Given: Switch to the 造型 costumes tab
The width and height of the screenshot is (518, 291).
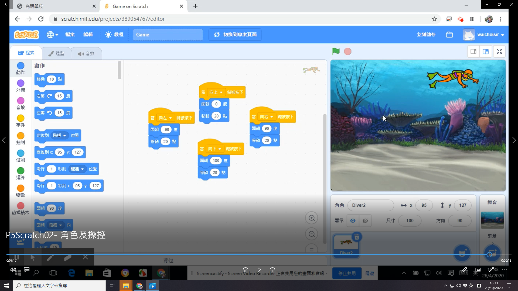Looking at the screenshot, I should click(56, 53).
